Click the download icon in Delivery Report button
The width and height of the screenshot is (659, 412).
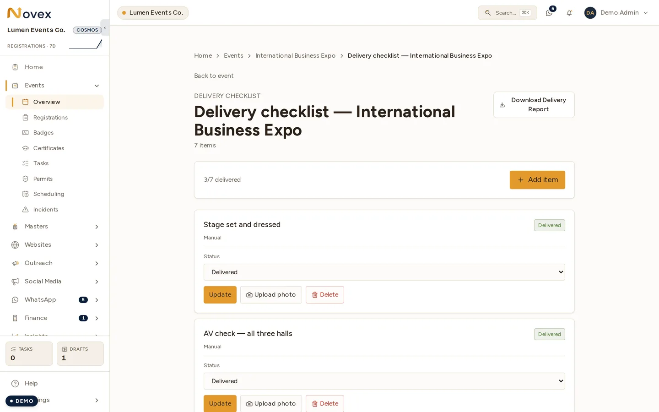[502, 105]
